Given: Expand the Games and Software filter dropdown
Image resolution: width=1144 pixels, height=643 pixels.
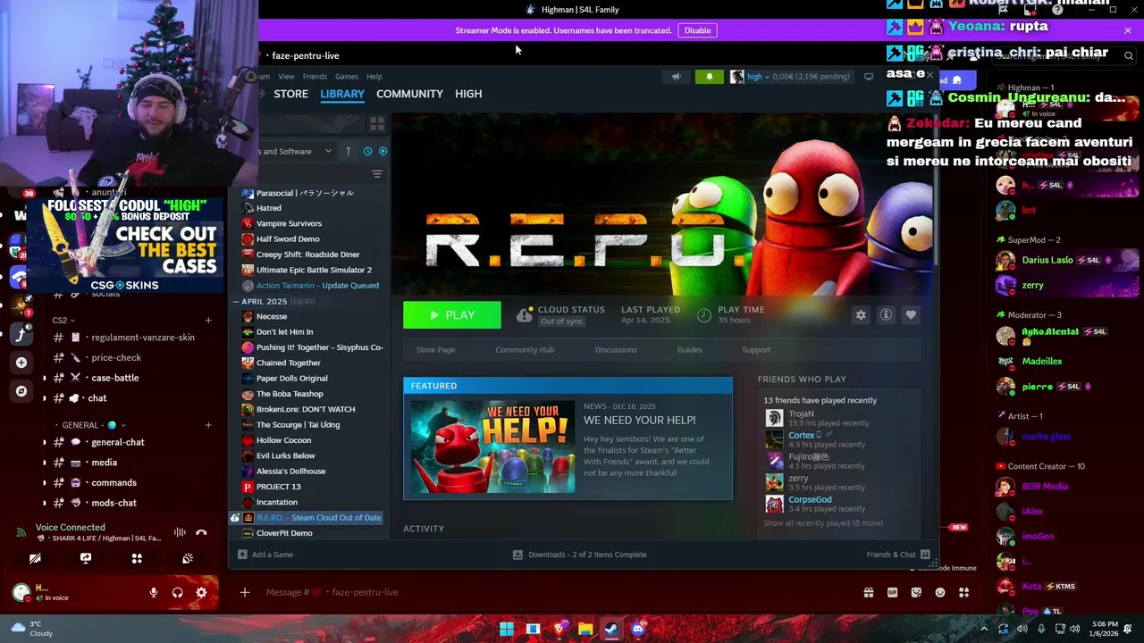Looking at the screenshot, I should point(295,152).
